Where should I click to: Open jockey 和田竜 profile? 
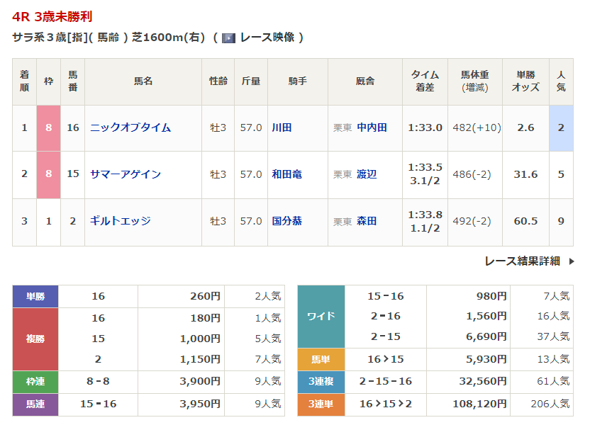(x=286, y=174)
